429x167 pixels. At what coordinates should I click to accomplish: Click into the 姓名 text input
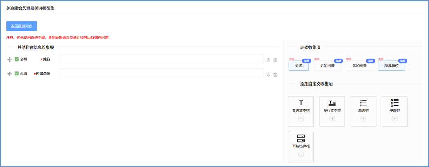pos(161,59)
